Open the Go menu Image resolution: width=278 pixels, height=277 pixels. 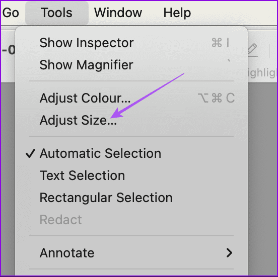click(x=11, y=13)
